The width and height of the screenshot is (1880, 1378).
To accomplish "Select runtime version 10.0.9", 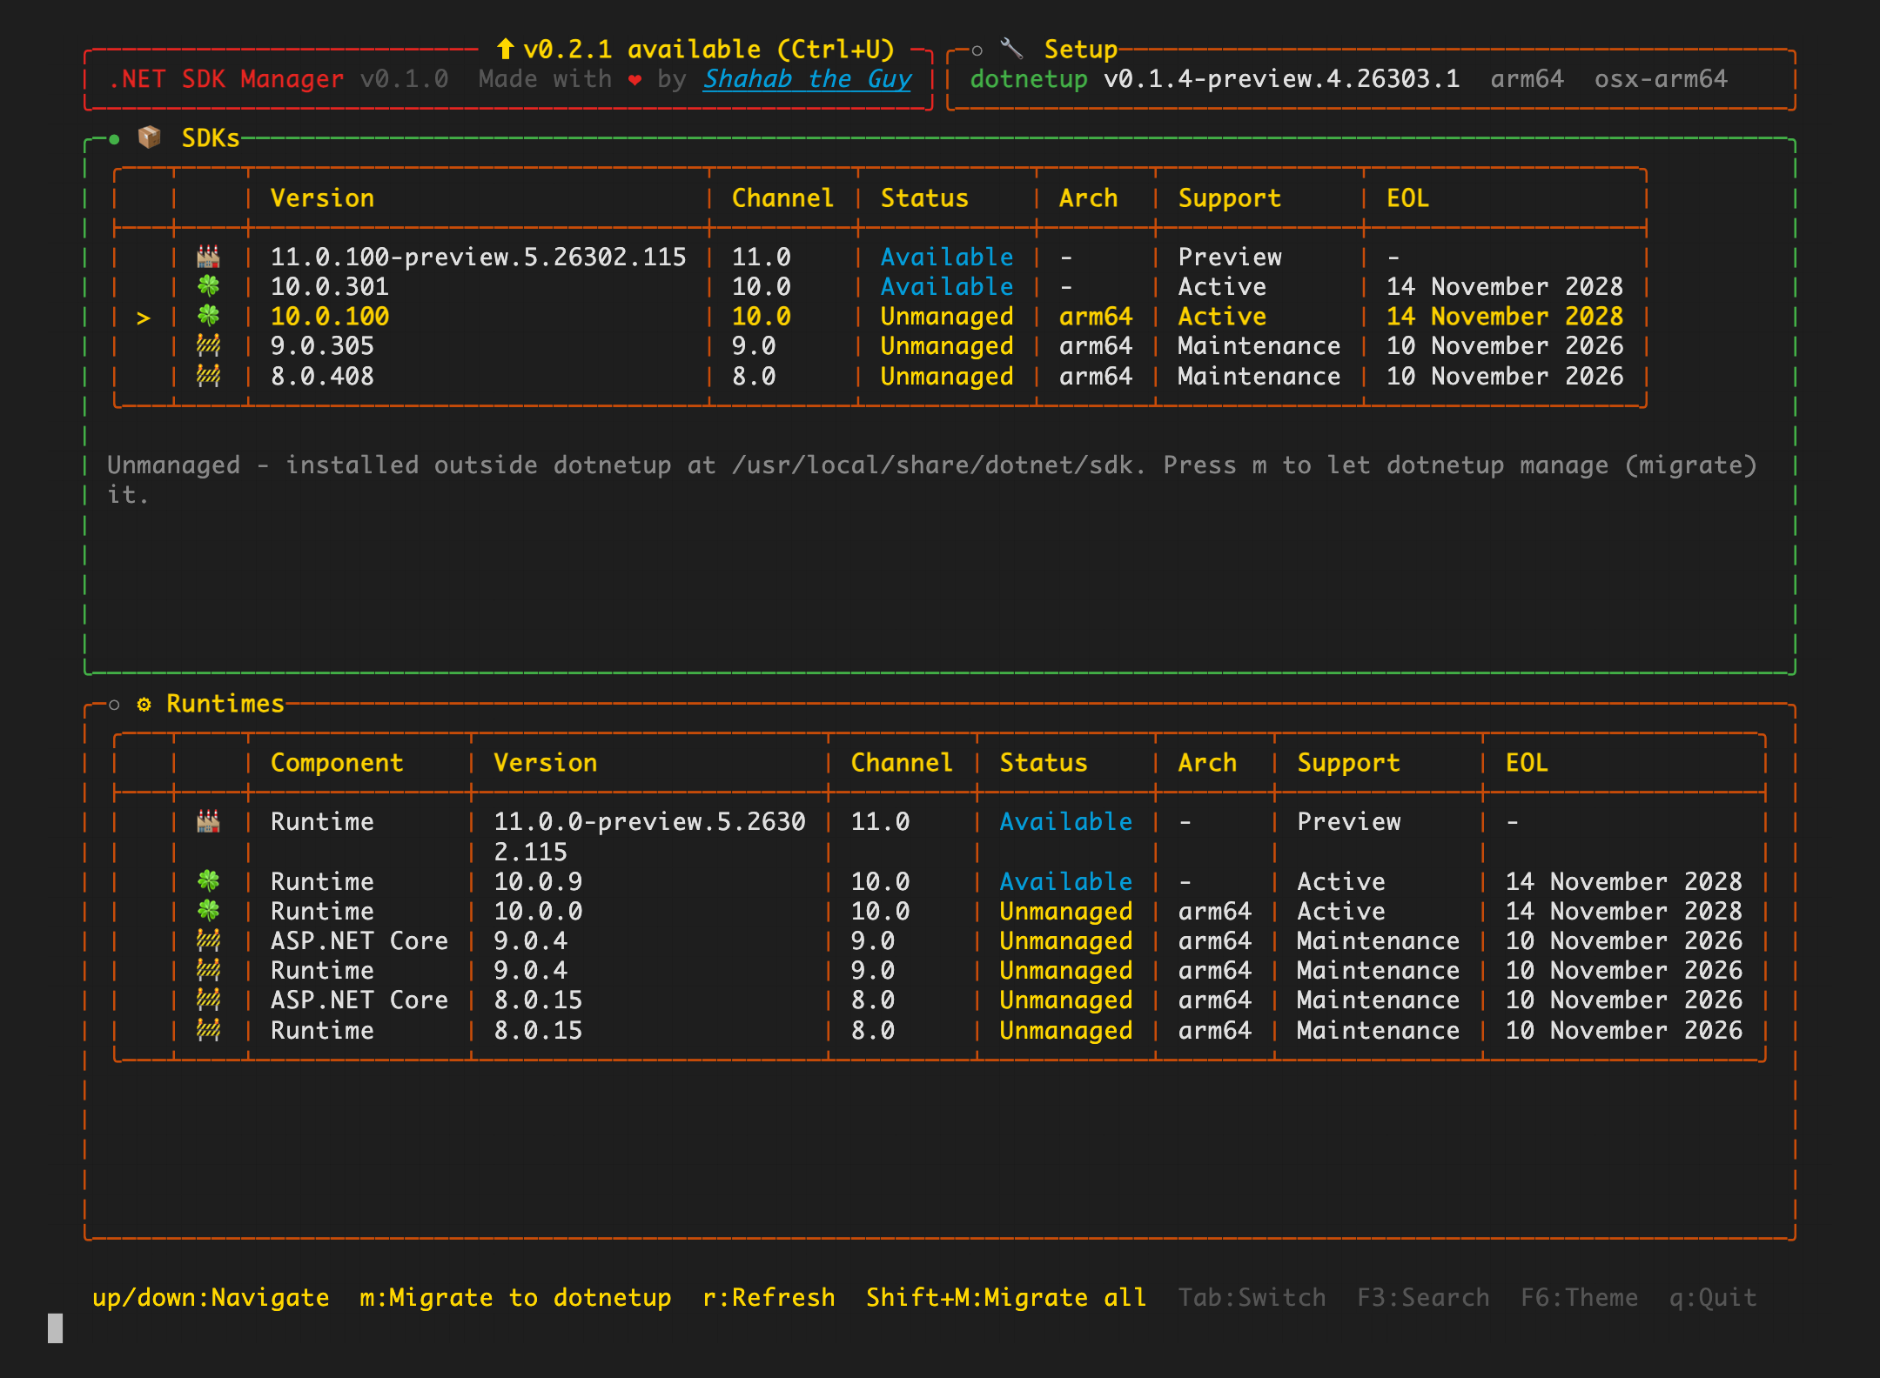I will point(538,881).
